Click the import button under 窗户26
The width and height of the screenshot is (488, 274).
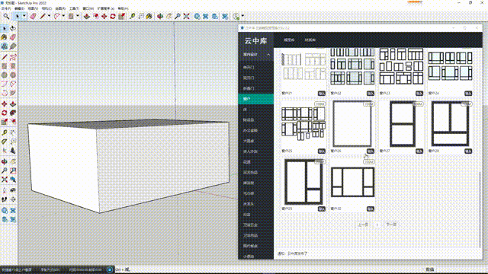tap(370, 151)
